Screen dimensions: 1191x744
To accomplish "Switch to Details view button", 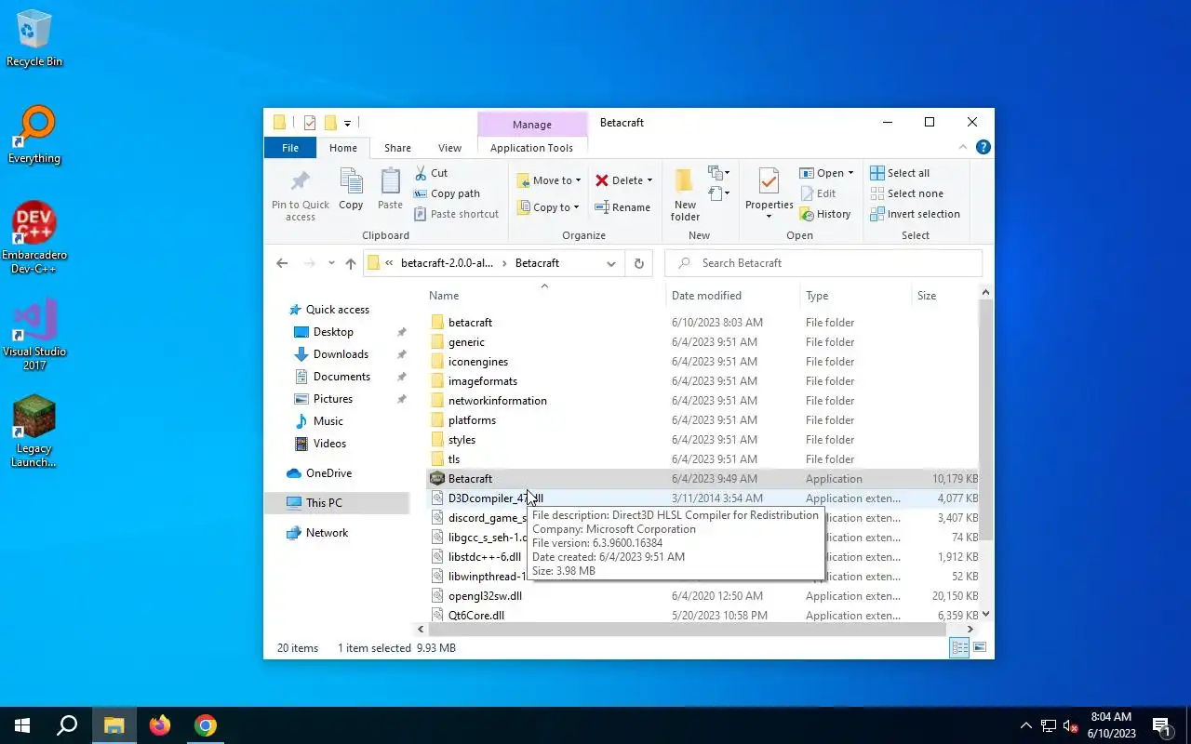I will click(959, 647).
